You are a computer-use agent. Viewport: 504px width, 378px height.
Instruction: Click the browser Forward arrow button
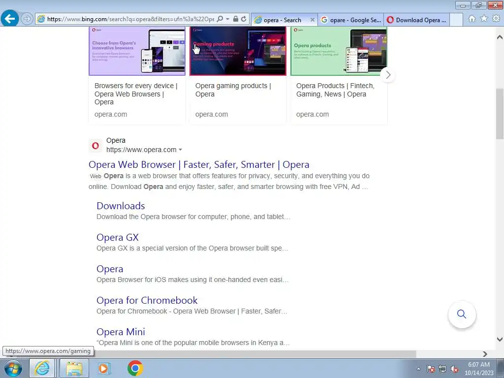pyautogui.click(x=27, y=19)
